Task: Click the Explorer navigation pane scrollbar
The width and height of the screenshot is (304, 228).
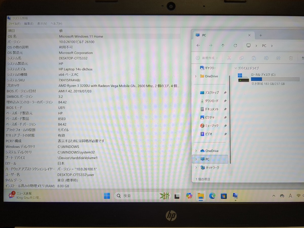Action: coord(230,119)
